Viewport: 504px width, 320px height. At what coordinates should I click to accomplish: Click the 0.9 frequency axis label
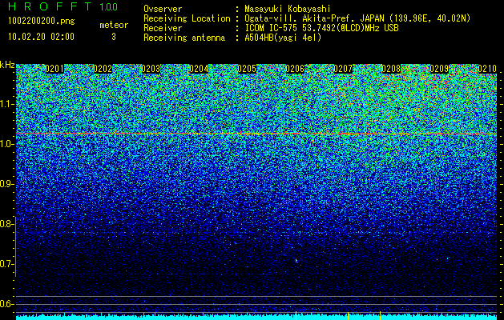tap(6, 184)
